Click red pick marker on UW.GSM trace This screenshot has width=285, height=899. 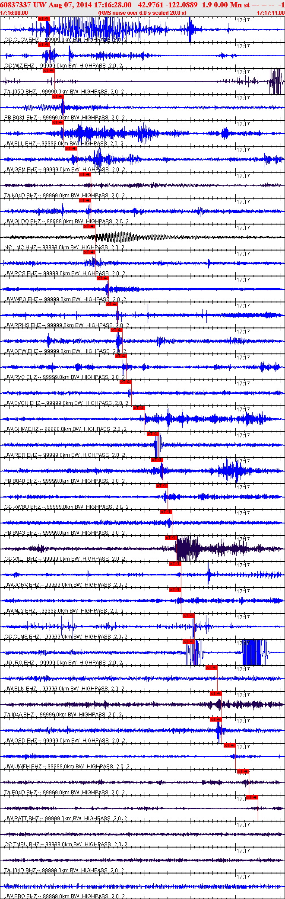click(71, 148)
